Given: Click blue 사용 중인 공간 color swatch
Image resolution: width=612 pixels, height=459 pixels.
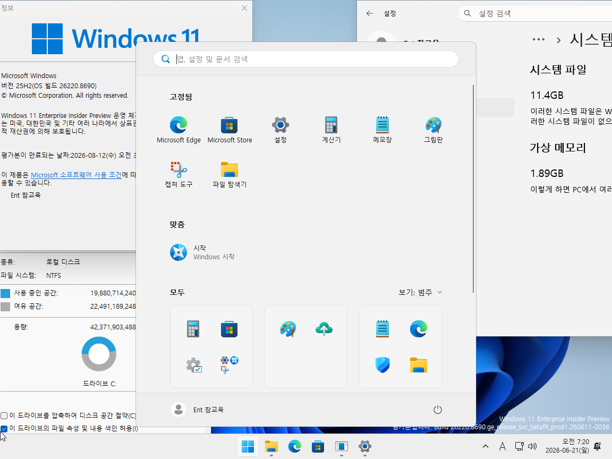Looking at the screenshot, I should (x=5, y=293).
